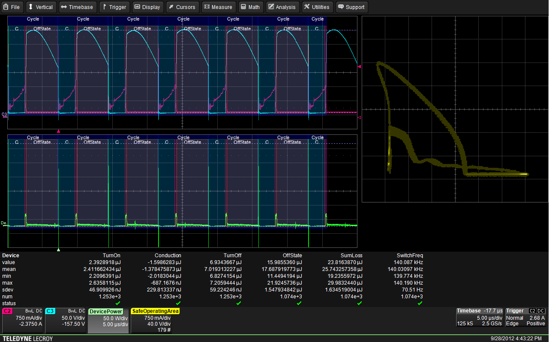Select the SumLoss column header
This screenshot has width=549, height=342.
(x=351, y=256)
